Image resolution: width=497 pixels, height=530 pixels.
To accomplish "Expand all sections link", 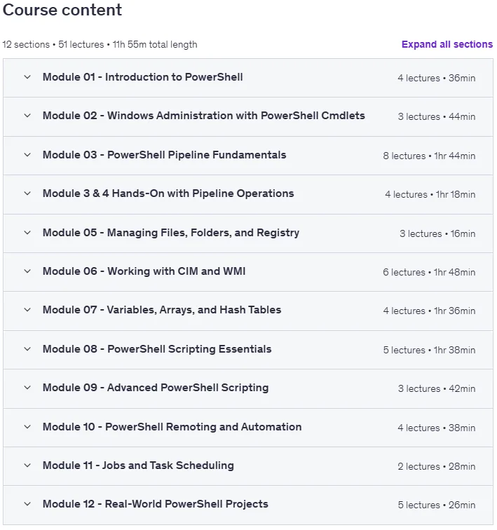I will (x=447, y=44).
